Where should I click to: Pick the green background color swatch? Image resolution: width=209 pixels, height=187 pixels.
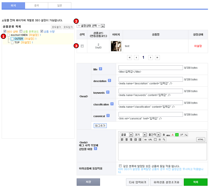coord(177,135)
